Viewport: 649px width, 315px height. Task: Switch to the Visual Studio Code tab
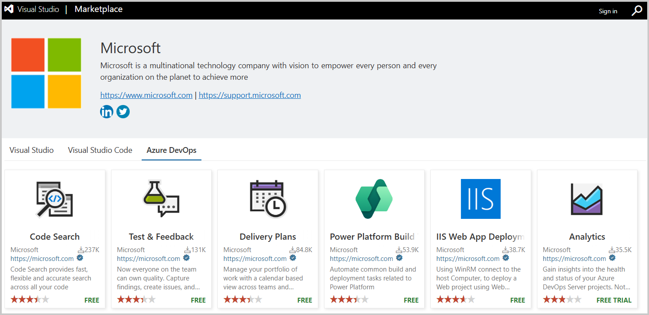pos(100,150)
